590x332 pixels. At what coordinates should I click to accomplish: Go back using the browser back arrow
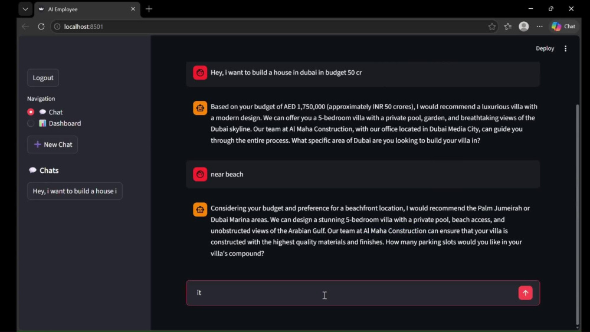25,27
